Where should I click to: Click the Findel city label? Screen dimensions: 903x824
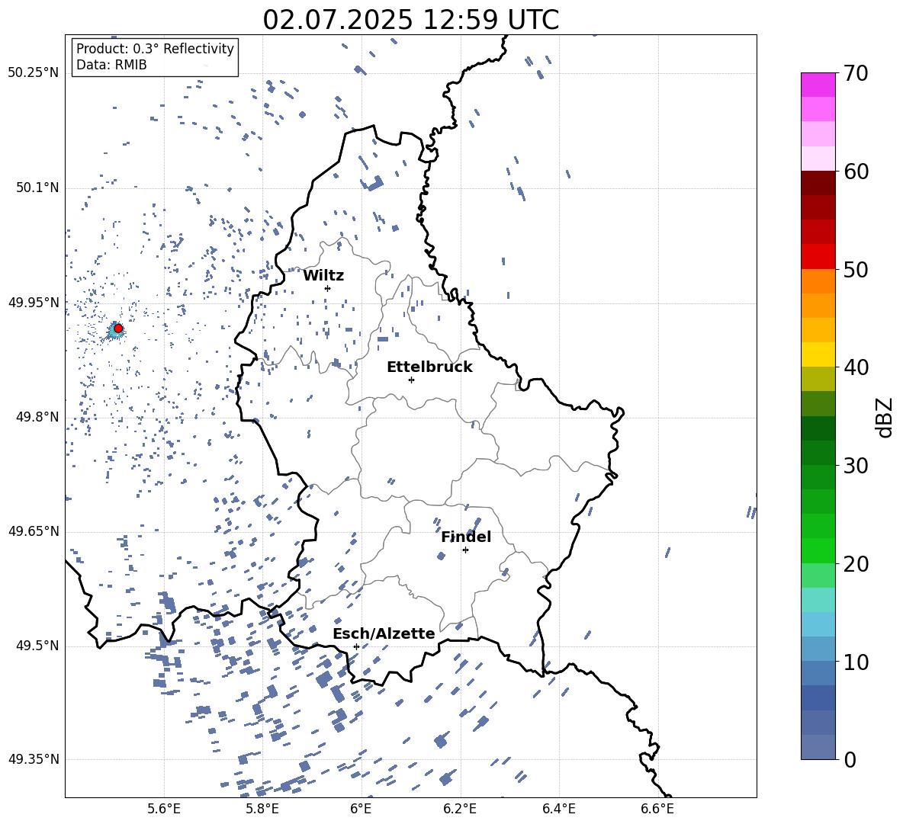tap(466, 537)
